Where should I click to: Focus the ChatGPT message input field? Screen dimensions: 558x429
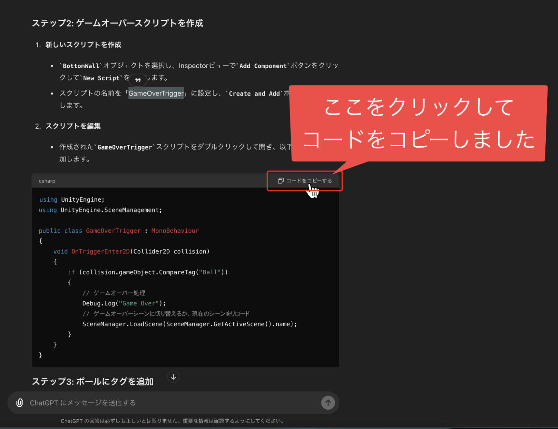(x=173, y=403)
